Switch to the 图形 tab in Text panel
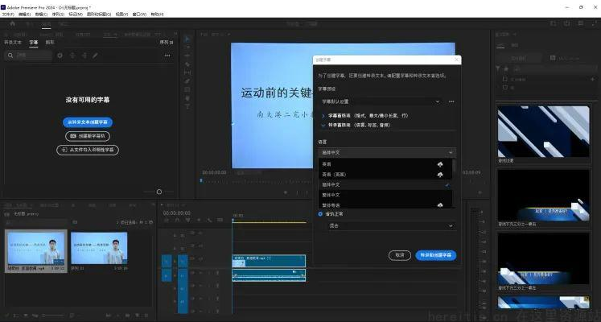Viewport: 601px width, 322px height. (x=50, y=42)
